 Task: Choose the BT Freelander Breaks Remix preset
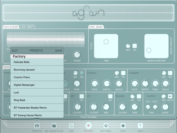coord(37,108)
